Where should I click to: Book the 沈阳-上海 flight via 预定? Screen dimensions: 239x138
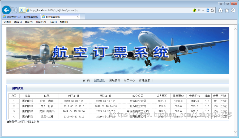(224, 116)
